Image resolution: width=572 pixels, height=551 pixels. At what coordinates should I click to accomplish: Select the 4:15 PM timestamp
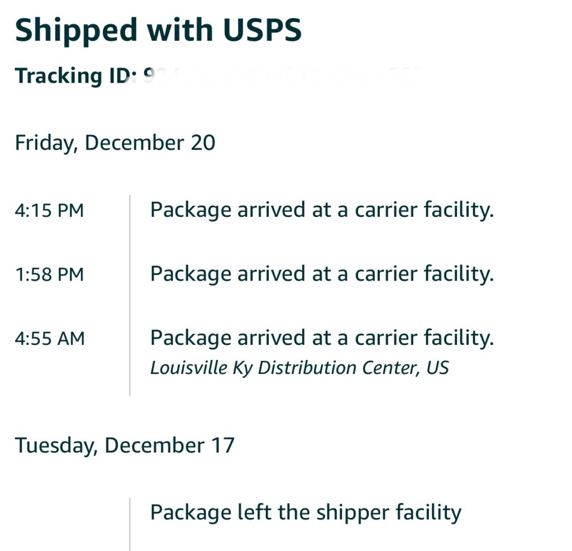point(49,211)
